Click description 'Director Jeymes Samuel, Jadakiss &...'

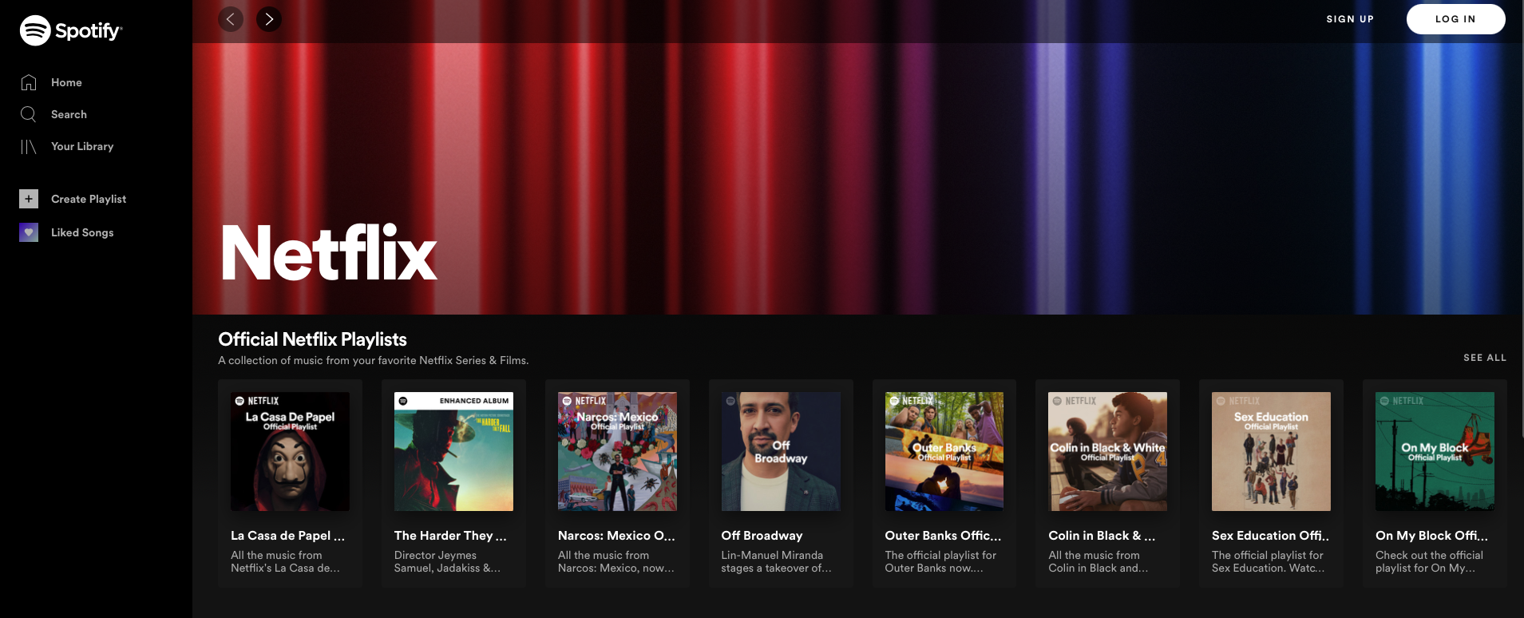click(447, 561)
